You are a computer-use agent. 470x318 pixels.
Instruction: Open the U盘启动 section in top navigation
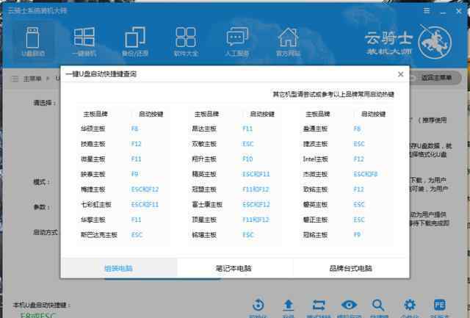[x=33, y=42]
